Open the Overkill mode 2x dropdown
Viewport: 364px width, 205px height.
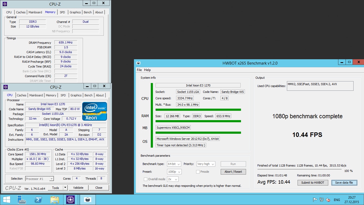coord(173,179)
